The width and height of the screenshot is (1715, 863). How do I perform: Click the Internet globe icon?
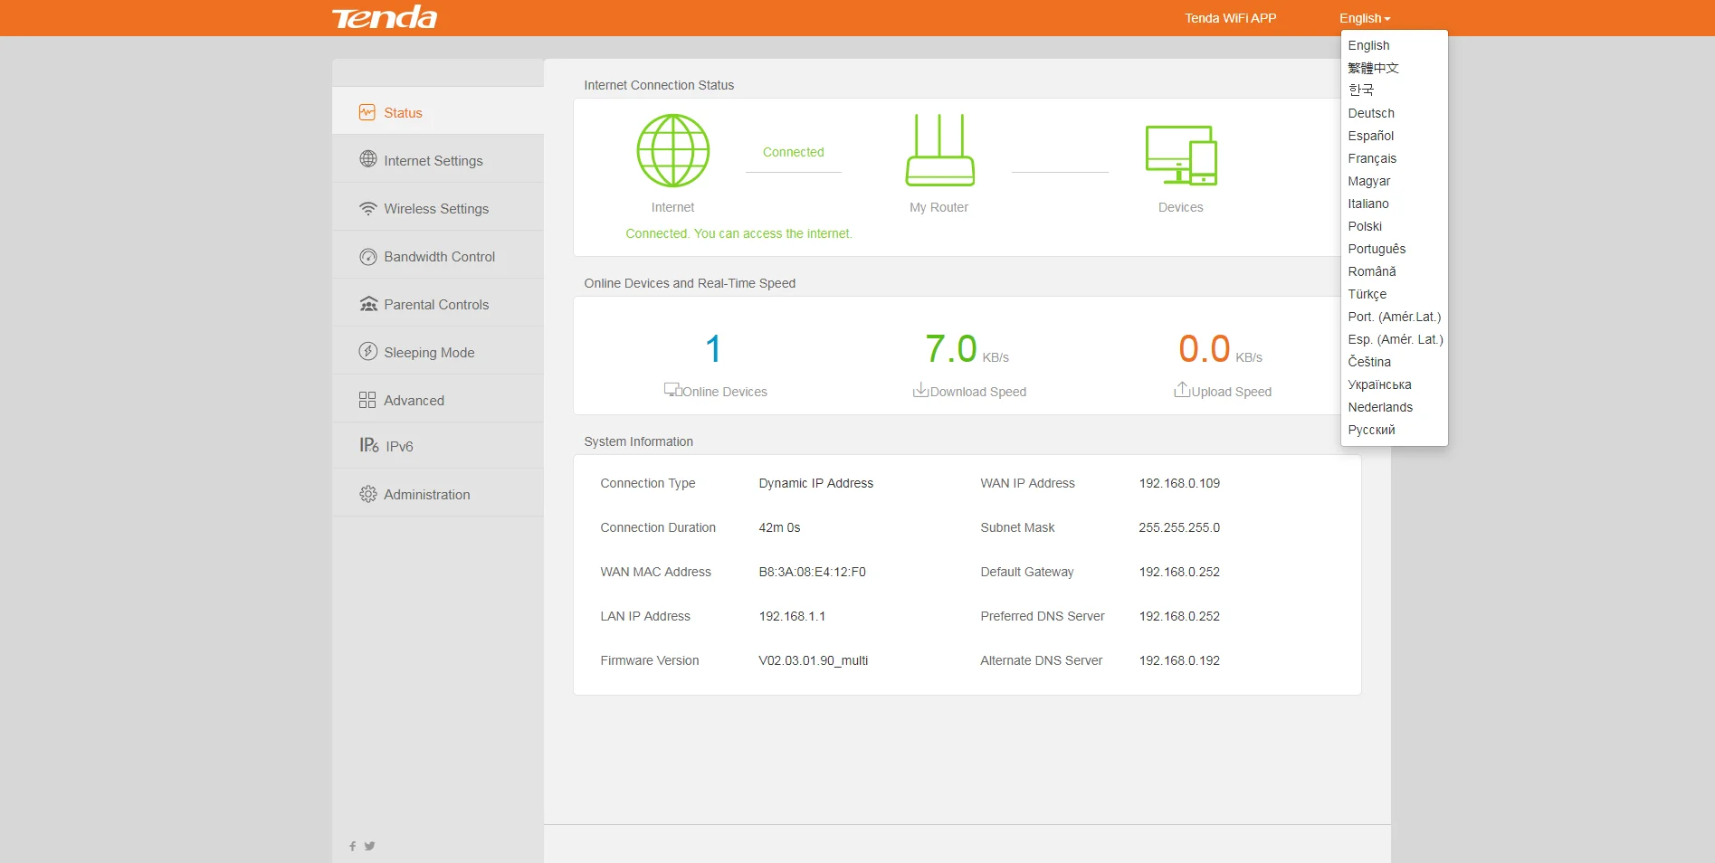(672, 151)
